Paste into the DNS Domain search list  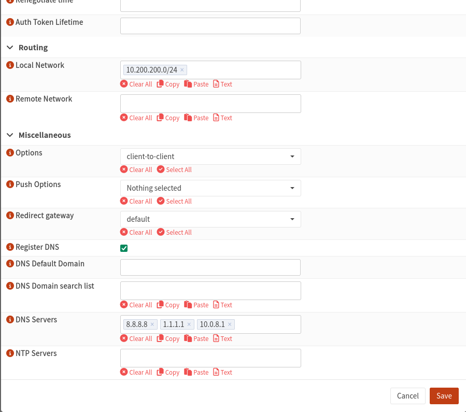click(196, 305)
